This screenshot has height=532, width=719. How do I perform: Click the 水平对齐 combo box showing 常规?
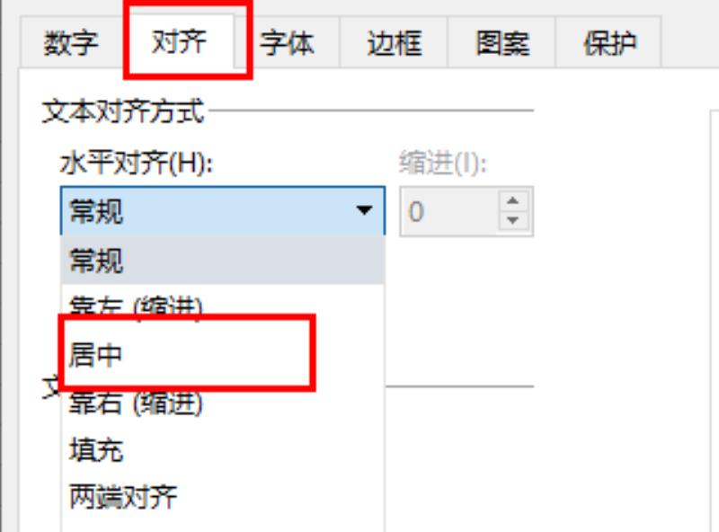click(223, 211)
